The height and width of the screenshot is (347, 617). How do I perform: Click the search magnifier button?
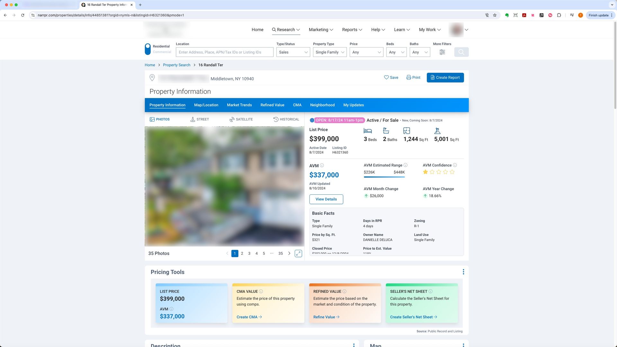click(461, 52)
